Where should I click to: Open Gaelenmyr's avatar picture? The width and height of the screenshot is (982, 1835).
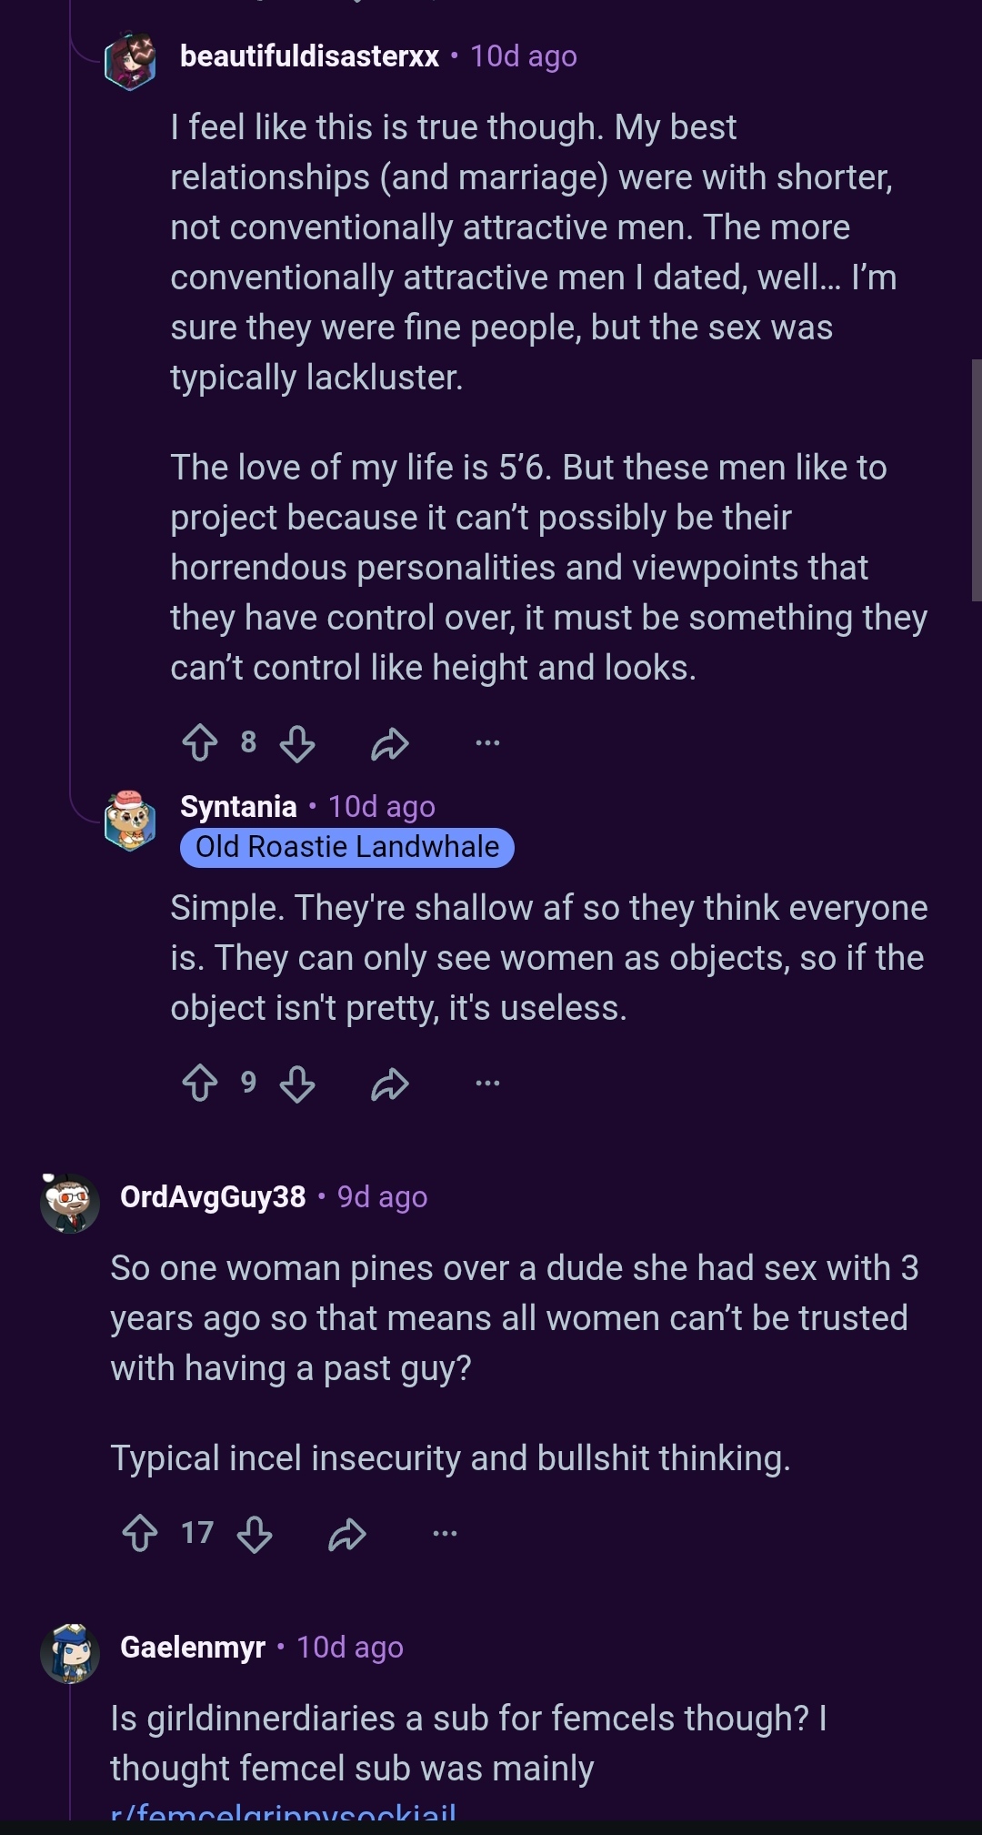tap(70, 1653)
